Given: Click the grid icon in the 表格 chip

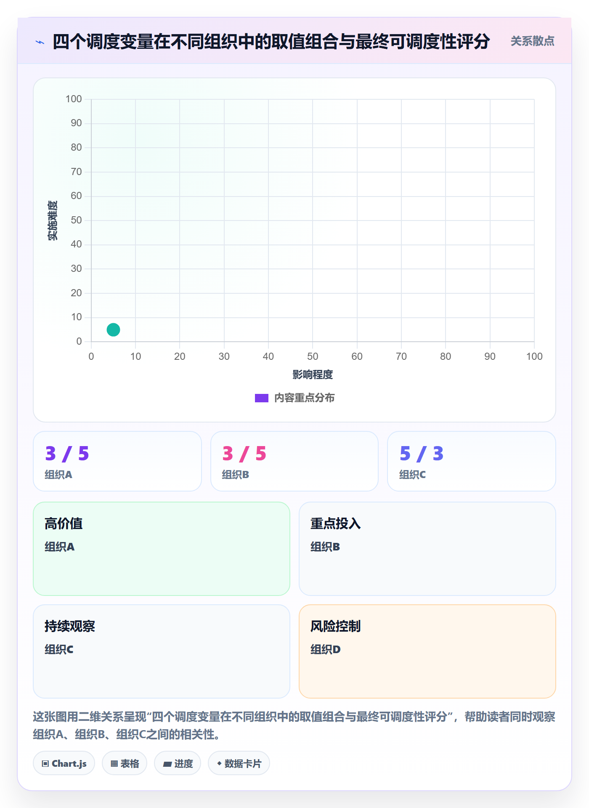Looking at the screenshot, I should (114, 764).
